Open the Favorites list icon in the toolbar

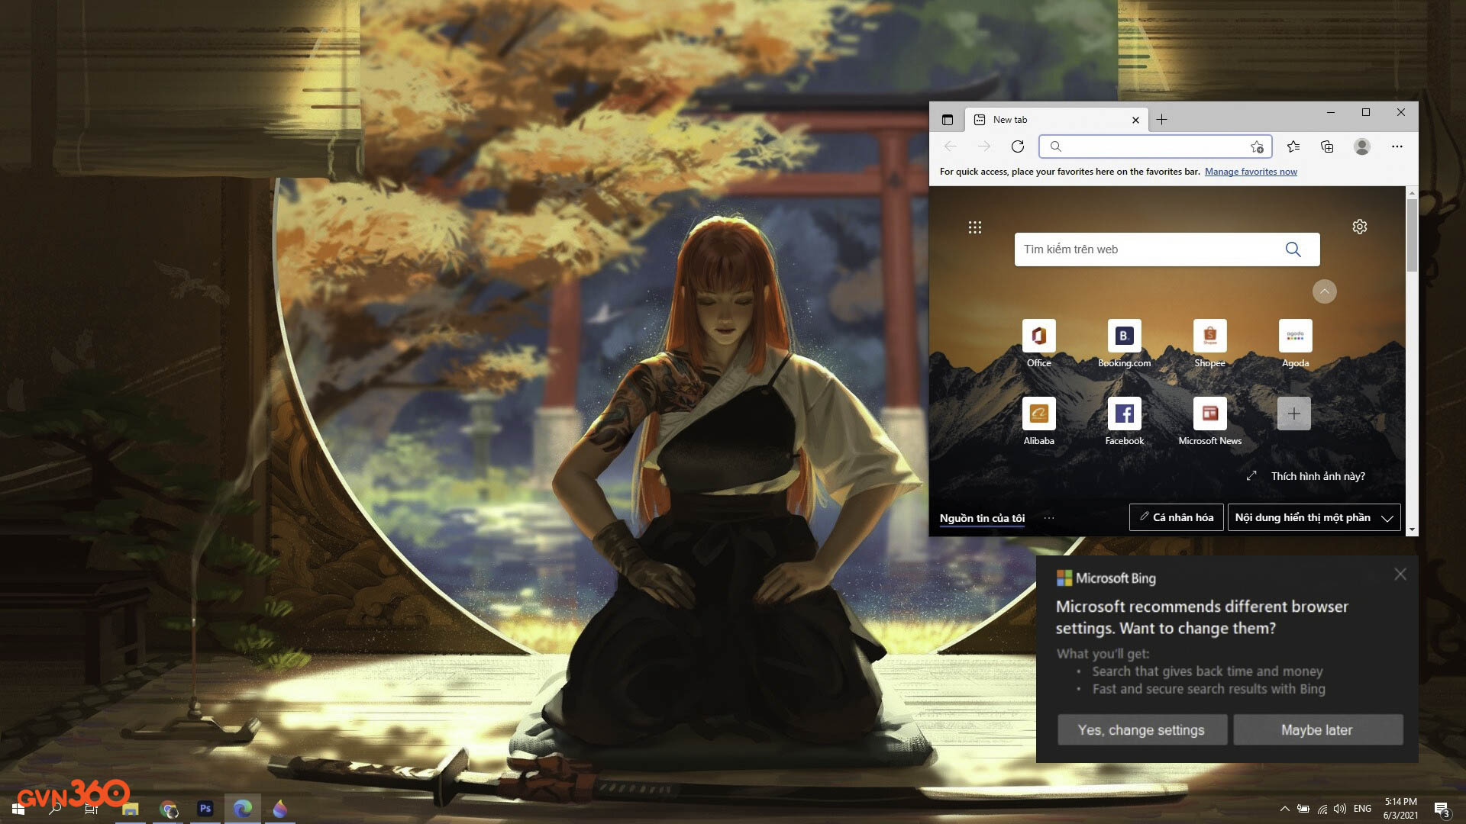coord(1293,146)
